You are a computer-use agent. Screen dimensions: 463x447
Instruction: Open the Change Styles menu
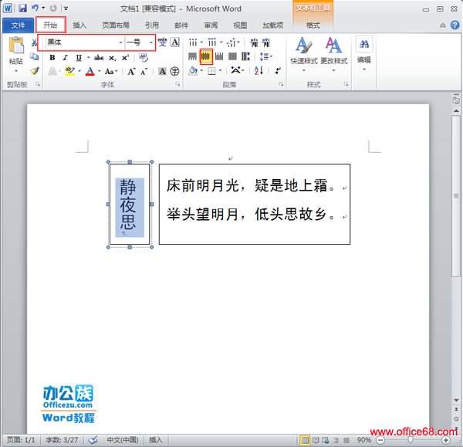334,55
